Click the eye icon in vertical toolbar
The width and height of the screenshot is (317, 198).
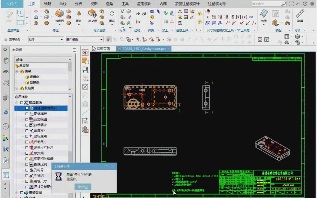tap(85, 53)
